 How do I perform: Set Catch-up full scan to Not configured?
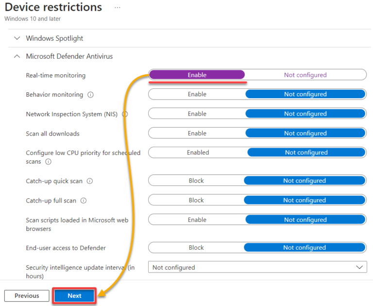click(x=305, y=200)
